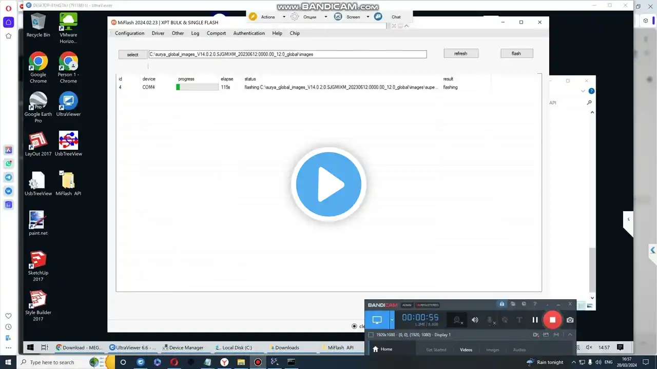Click the select button for firmware folder
The image size is (657, 369).
(x=132, y=54)
